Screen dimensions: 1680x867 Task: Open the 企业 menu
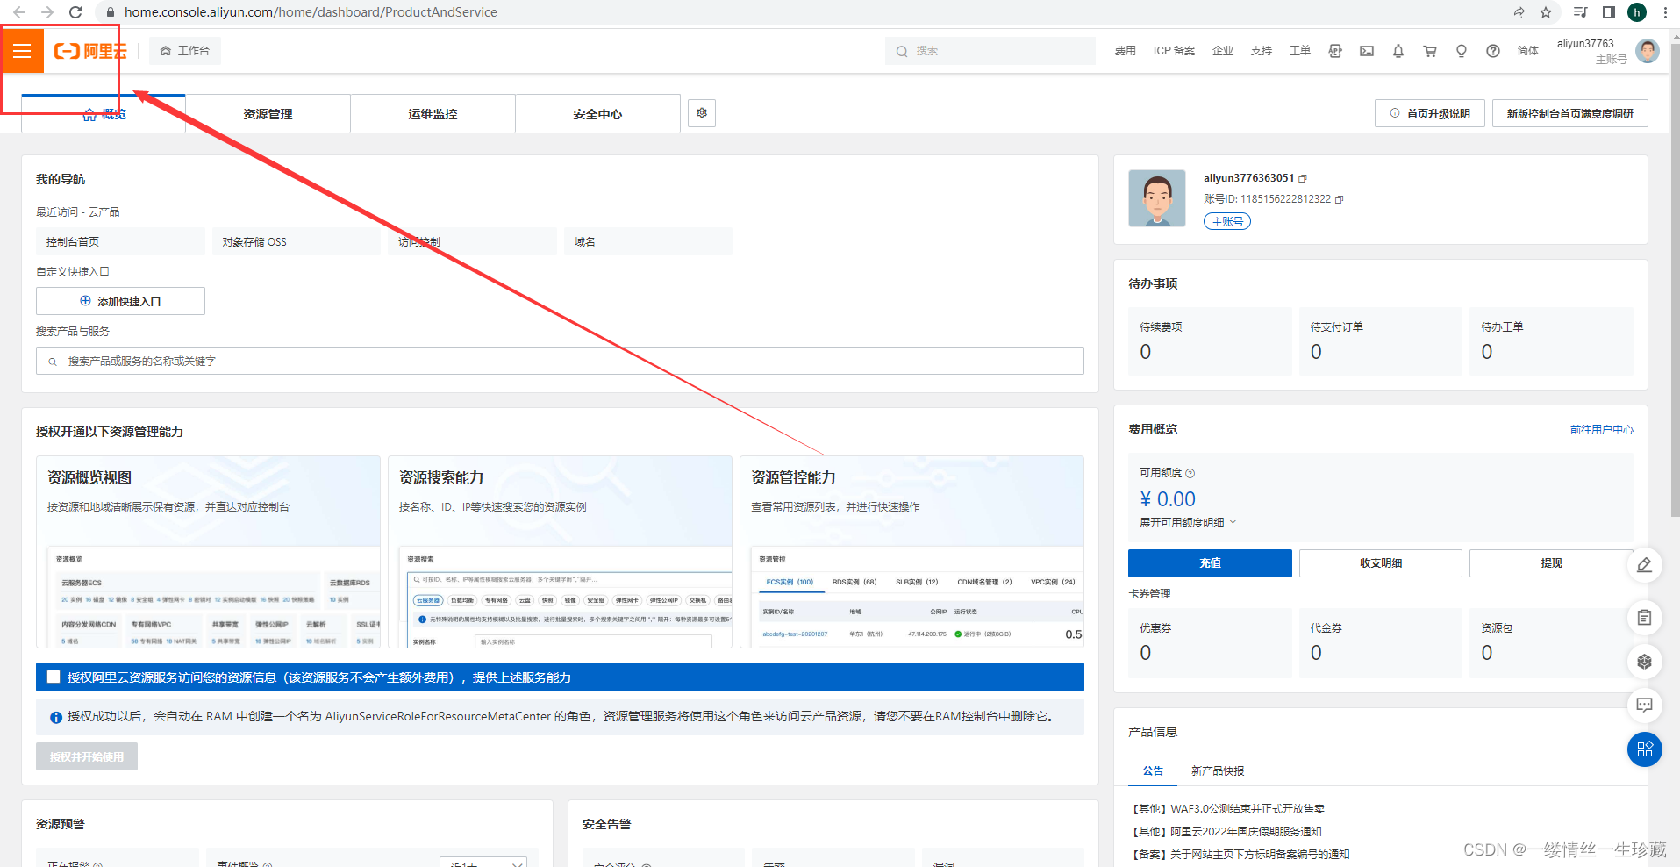[x=1223, y=51]
